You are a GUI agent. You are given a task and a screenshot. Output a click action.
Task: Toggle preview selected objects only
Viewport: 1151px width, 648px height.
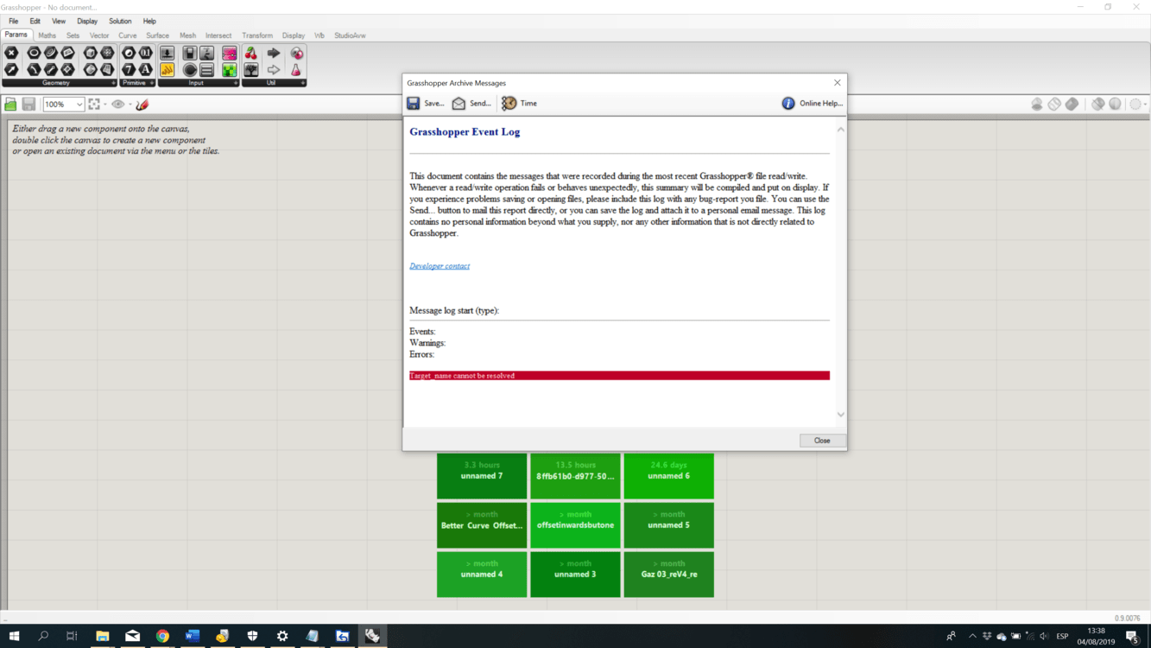1098,104
